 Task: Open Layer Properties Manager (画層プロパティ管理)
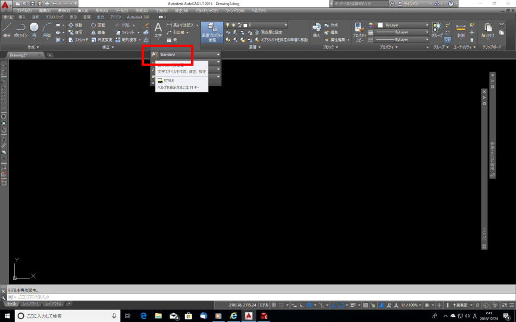pos(212,32)
